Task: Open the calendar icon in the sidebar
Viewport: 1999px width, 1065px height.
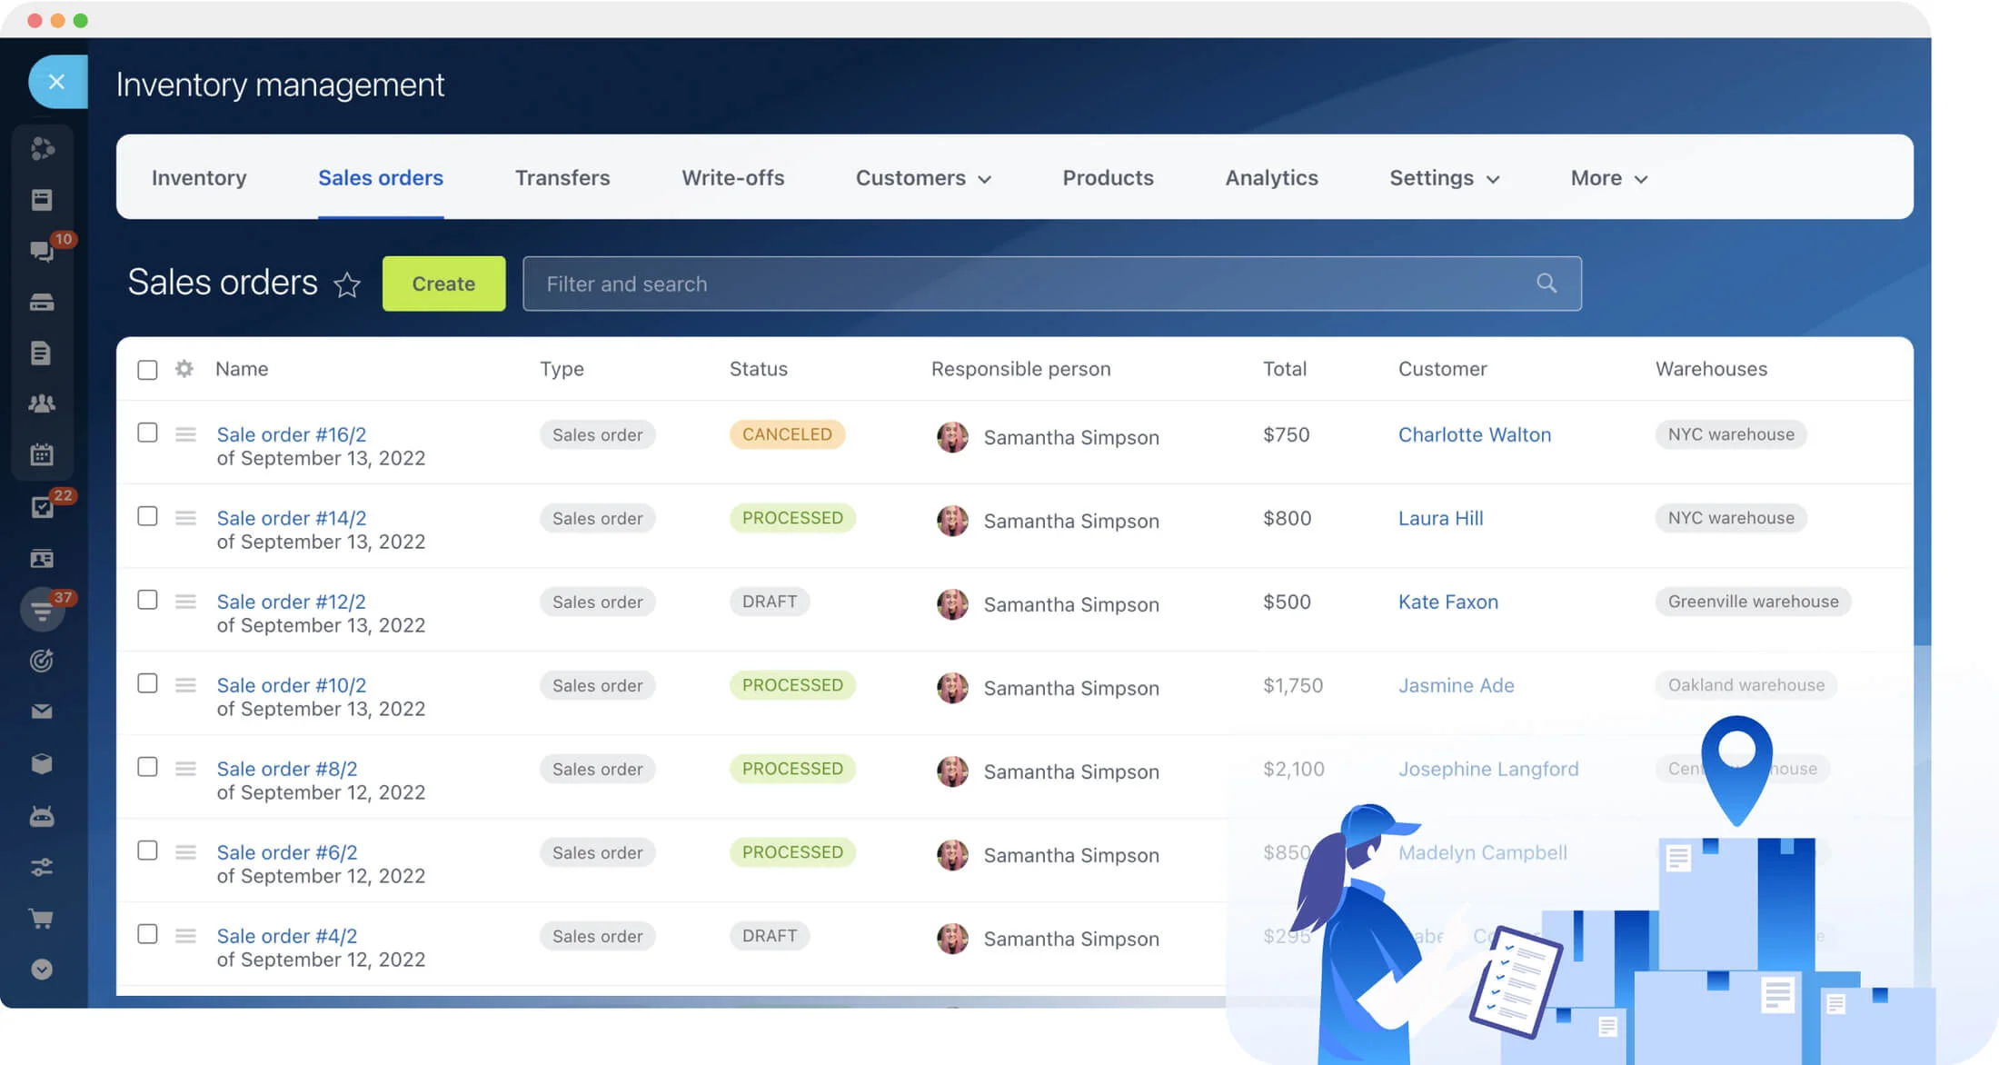Action: [x=42, y=454]
